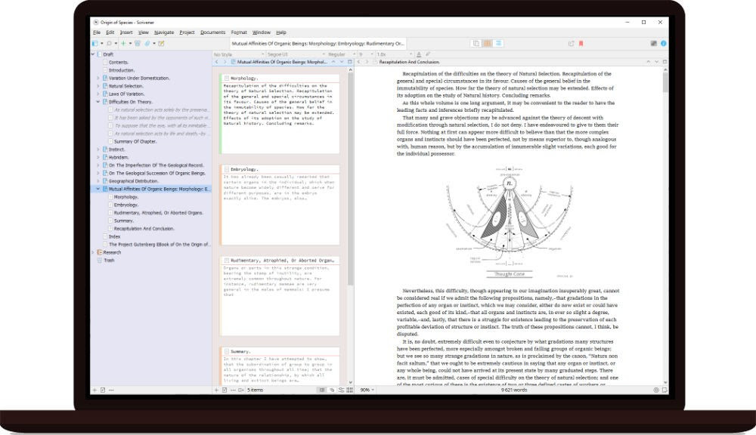Switch to Document/Scrivenings view mode

(x=476, y=43)
